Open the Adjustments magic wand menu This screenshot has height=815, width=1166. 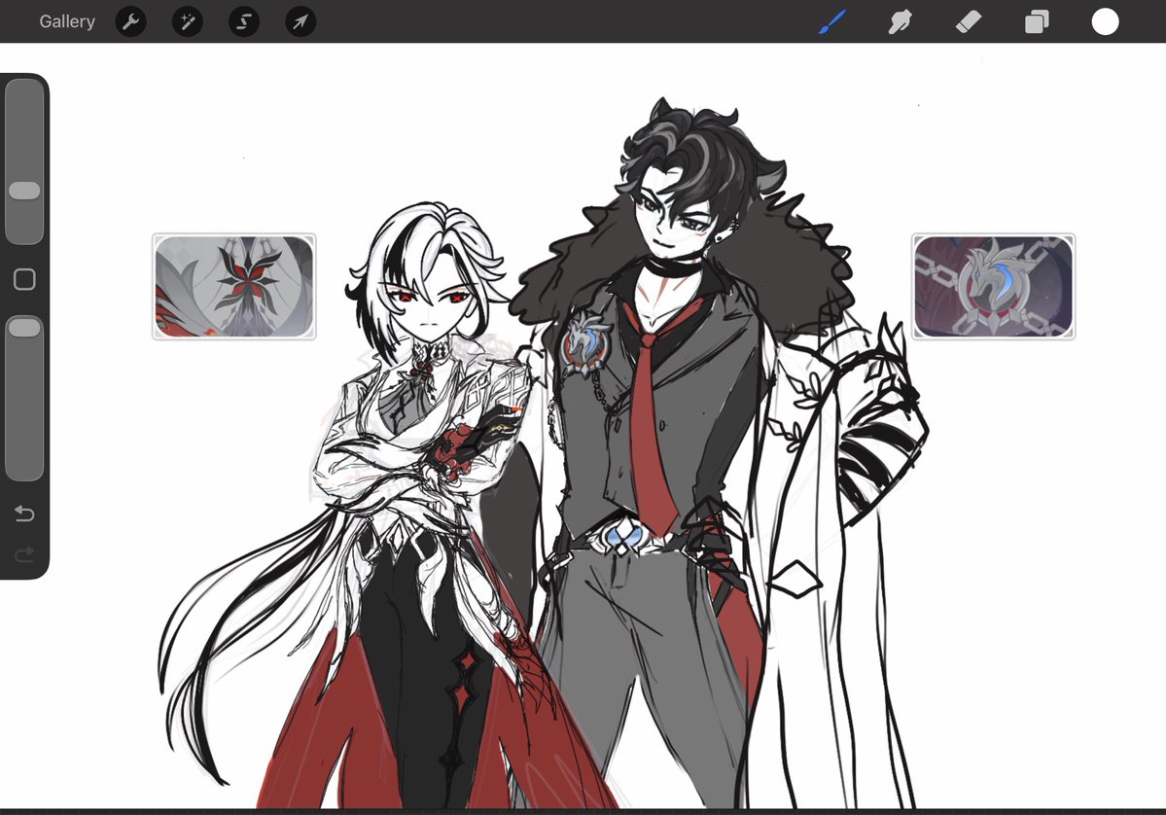tap(188, 21)
